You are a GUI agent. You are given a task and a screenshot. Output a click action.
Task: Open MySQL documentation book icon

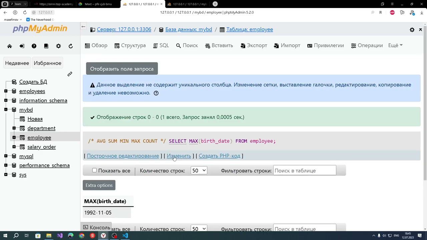pos(46,46)
